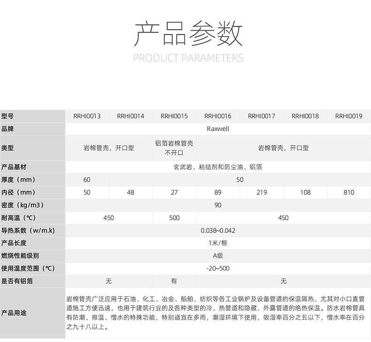
Task: Select the RRHI0018 model column header
Action: pos(305,116)
